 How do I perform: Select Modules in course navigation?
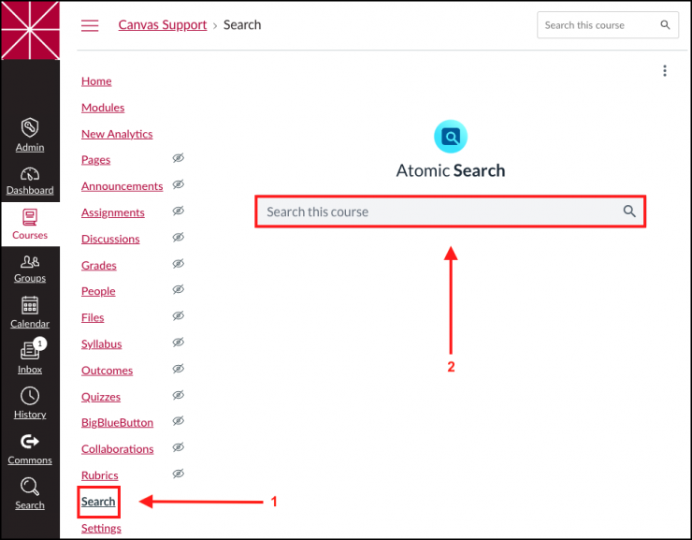coord(103,108)
